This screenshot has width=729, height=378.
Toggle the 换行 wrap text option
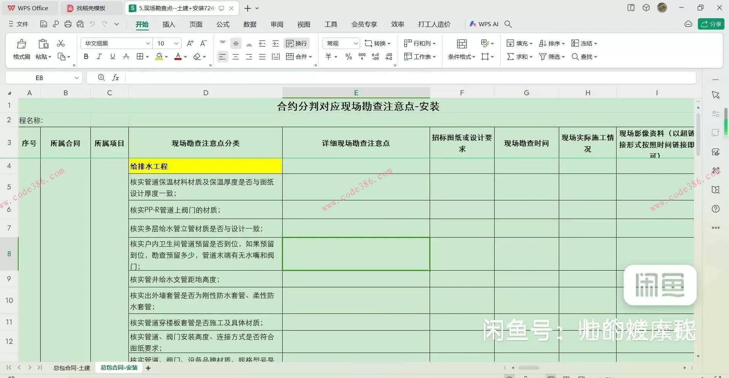pyautogui.click(x=296, y=43)
